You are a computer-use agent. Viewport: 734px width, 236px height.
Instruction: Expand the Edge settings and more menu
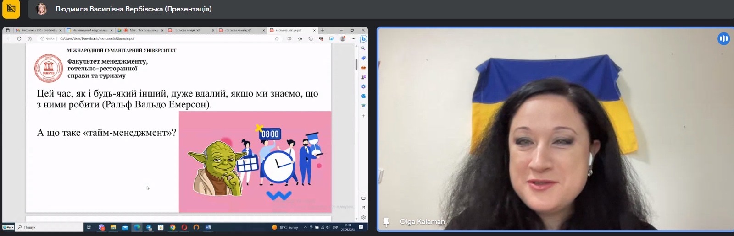coord(353,39)
